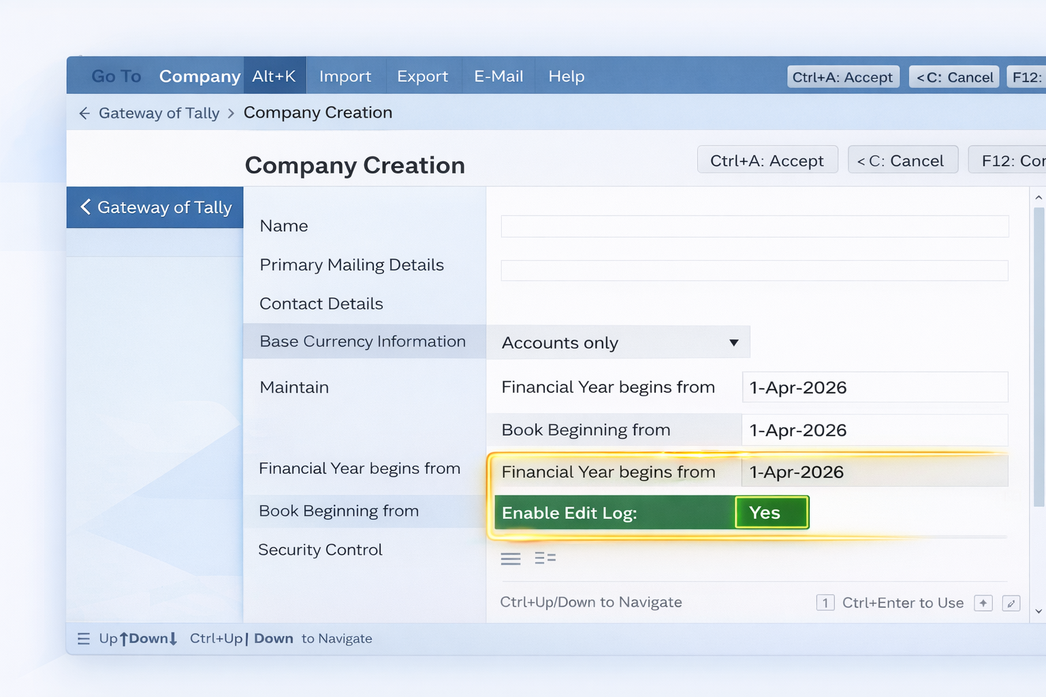Click the pencil edit icon at bottom right
Screen dimensions: 1046x697
tap(1012, 603)
